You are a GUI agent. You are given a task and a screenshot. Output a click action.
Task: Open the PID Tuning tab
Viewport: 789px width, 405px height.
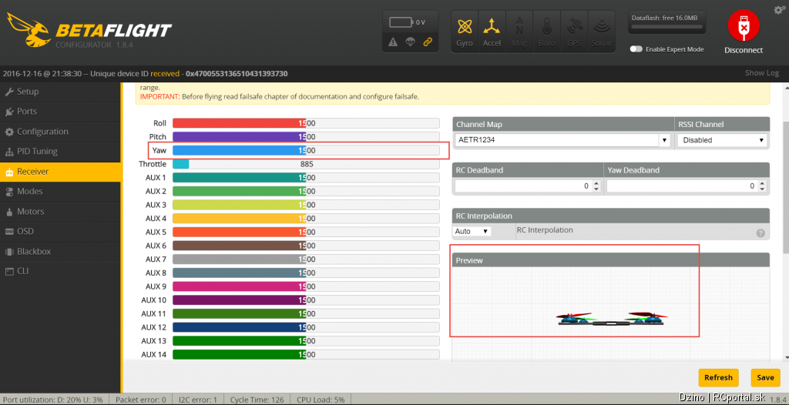[60, 152]
